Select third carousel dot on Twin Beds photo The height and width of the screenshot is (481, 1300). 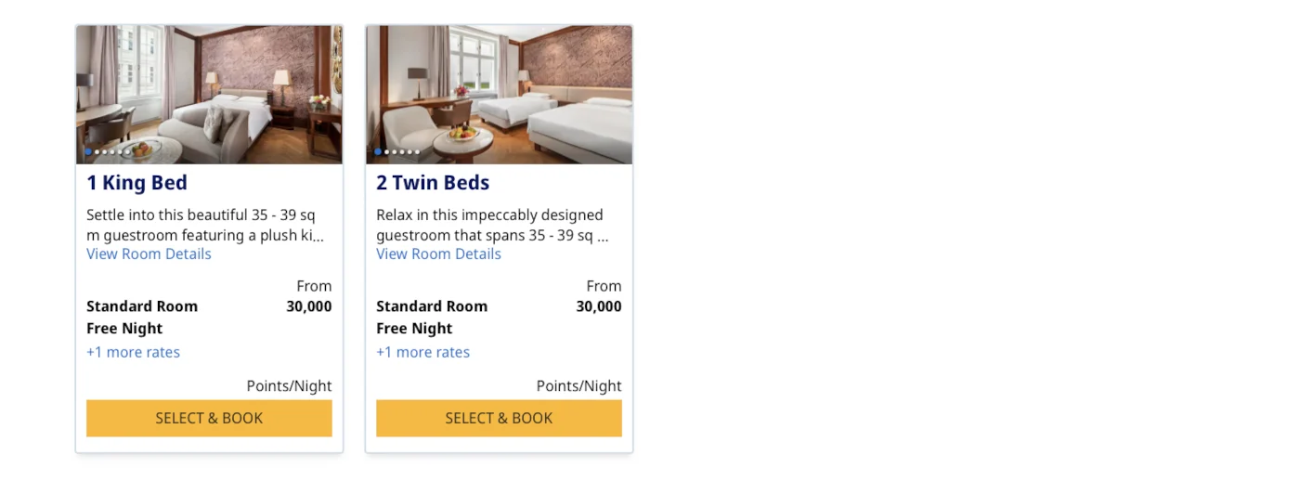[395, 152]
